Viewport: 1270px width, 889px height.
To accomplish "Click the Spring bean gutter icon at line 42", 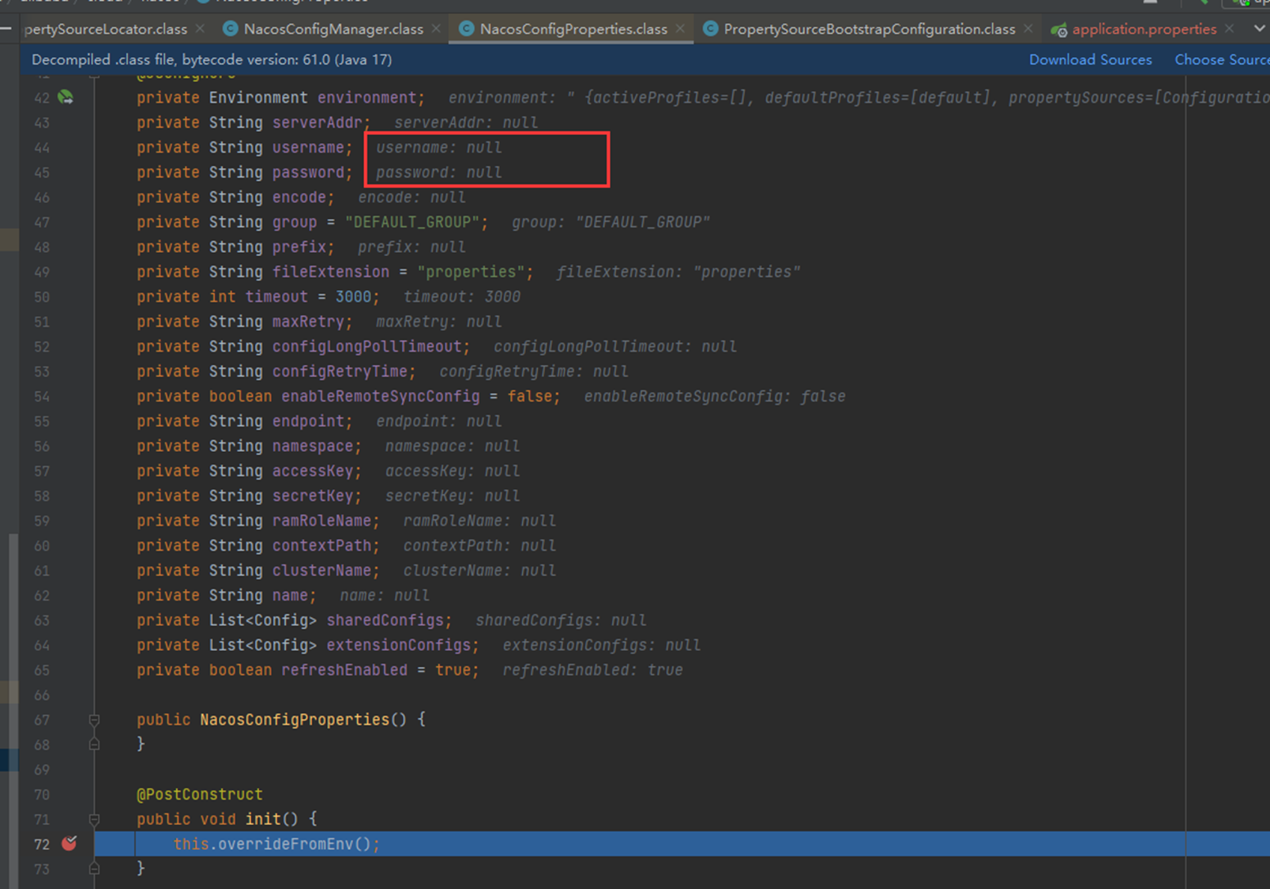I will click(x=66, y=96).
